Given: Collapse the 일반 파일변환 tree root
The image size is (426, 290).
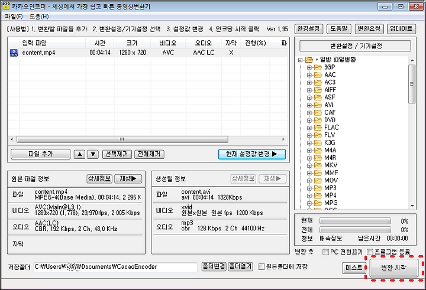Looking at the screenshot, I should click(300, 60).
